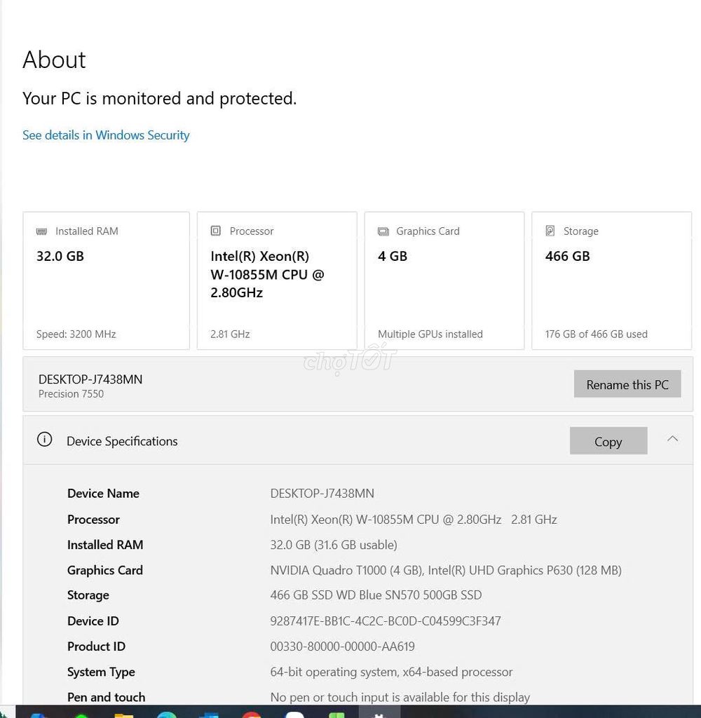Select Device ID value 9287417E-BB1C-4C2C-BC0D-C04599C3F347
Image resolution: width=701 pixels, height=718 pixels.
click(x=385, y=621)
